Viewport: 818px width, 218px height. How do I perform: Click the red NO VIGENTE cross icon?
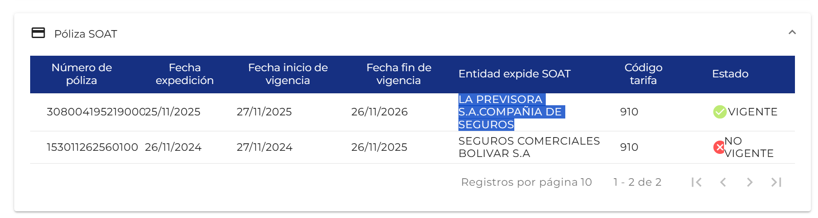click(x=719, y=147)
